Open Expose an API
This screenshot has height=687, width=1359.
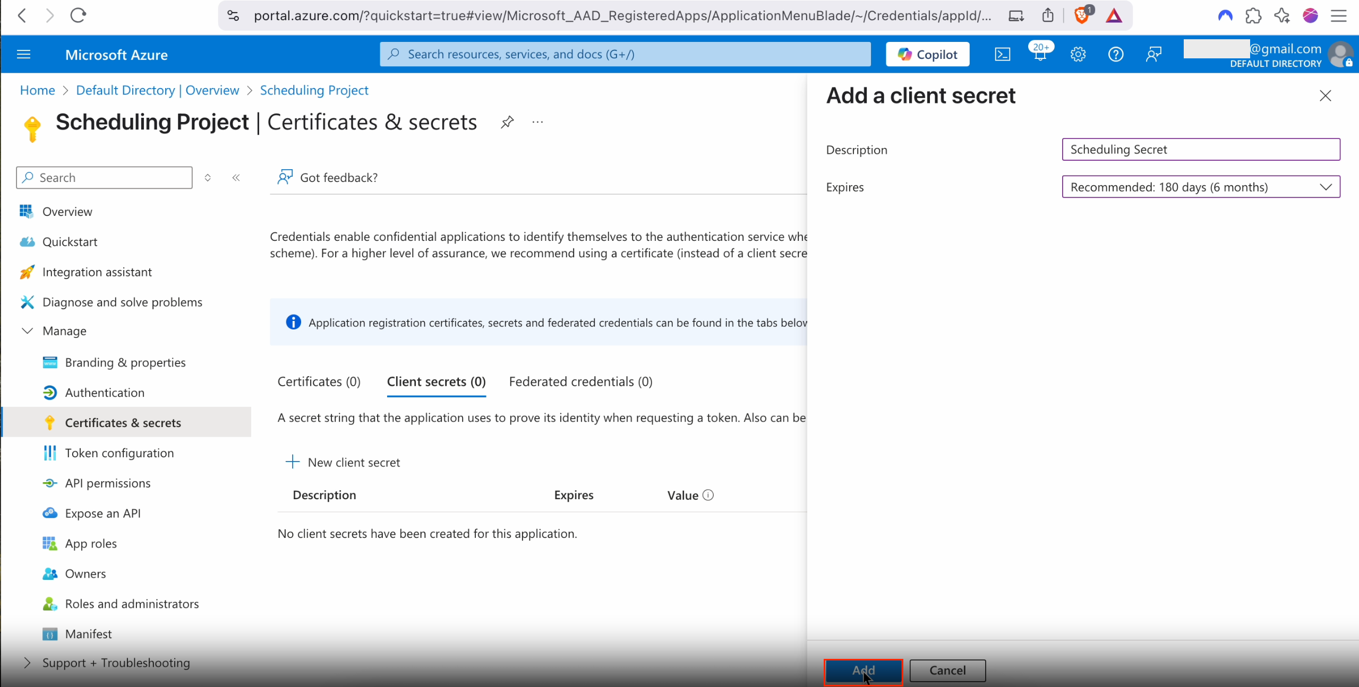(x=102, y=514)
